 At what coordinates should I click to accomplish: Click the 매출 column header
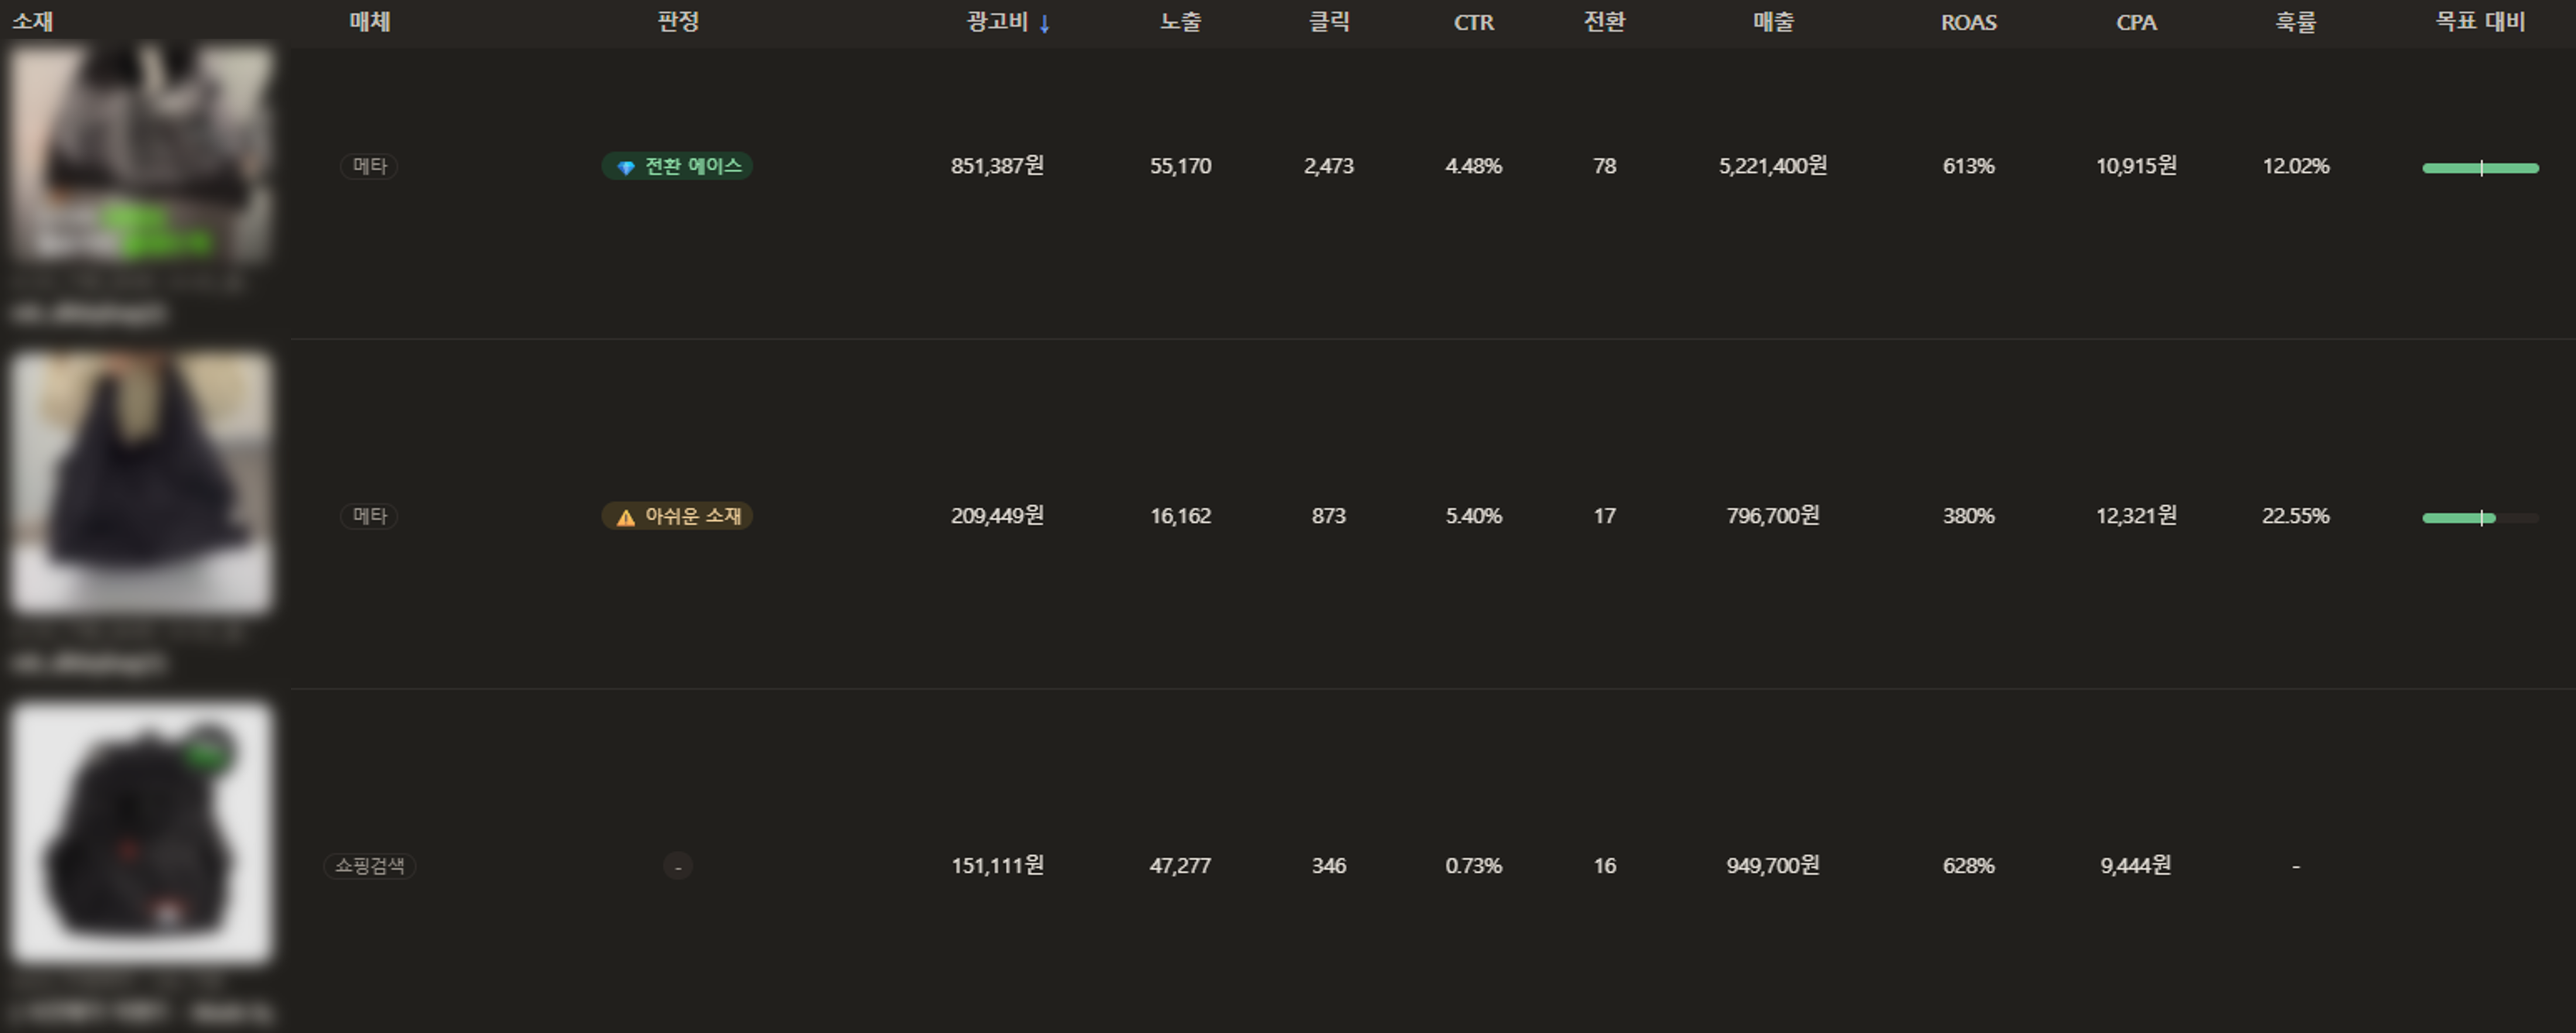tap(1773, 22)
